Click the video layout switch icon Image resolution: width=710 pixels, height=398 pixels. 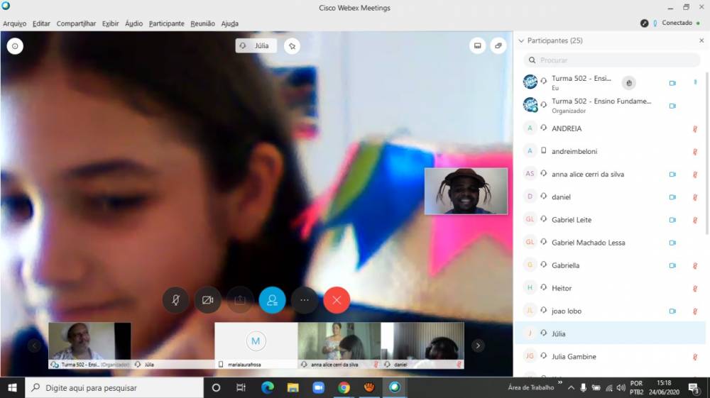(x=478, y=46)
